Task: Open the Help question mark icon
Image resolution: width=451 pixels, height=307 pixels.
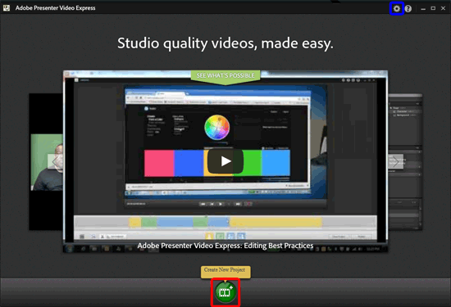Action: tap(408, 9)
